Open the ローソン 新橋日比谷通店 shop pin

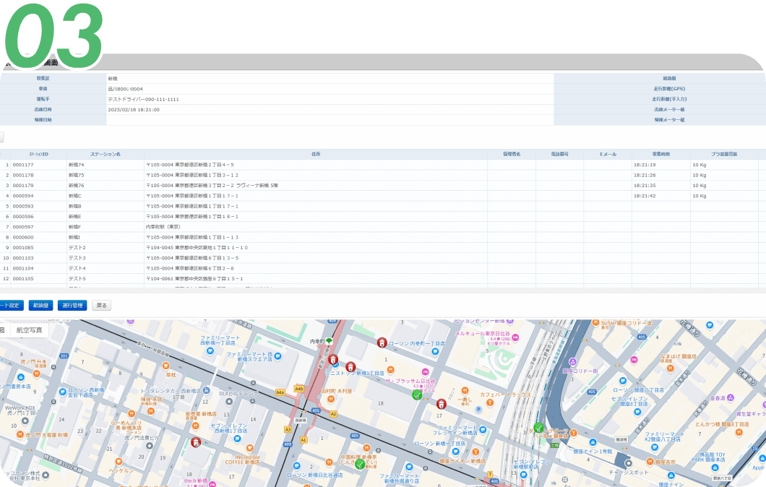(296, 466)
